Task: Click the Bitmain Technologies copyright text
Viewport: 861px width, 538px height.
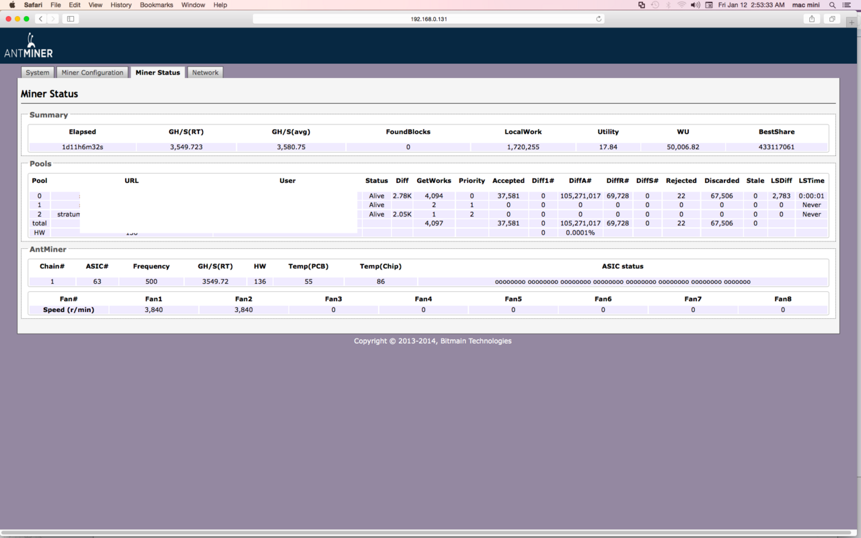Action: pyautogui.click(x=433, y=341)
